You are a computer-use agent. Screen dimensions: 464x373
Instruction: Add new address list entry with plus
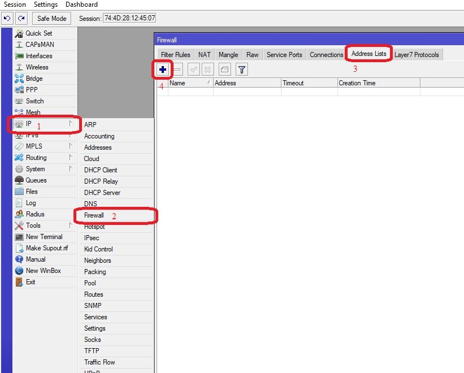click(x=162, y=70)
